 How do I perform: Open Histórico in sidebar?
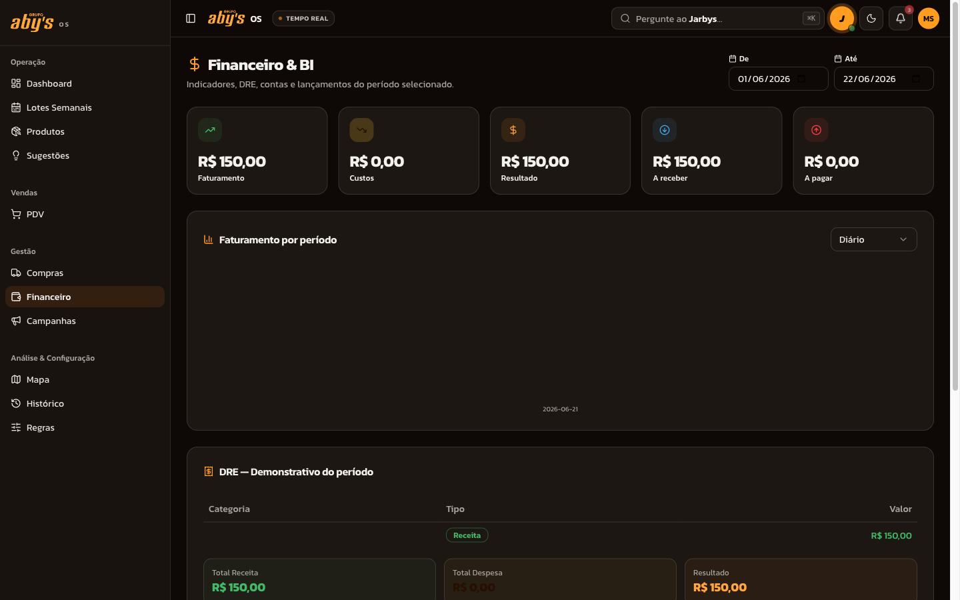[85, 403]
